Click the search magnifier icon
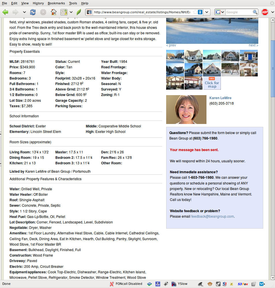Screen dimensions: 275x288 click(x=255, y=12)
